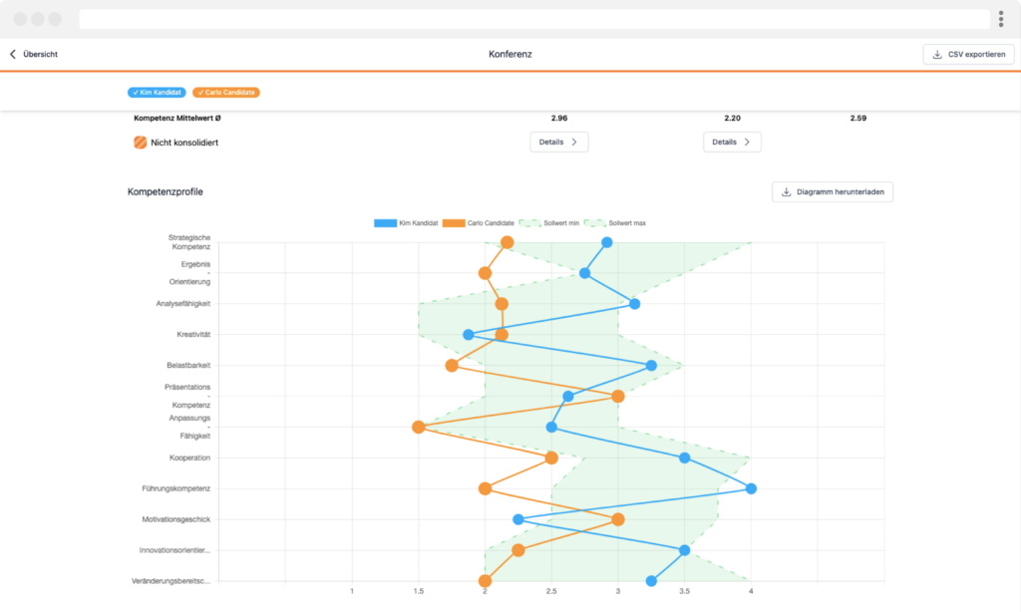
Task: Toggle Carlo Candidate filter chip
Action: point(226,93)
